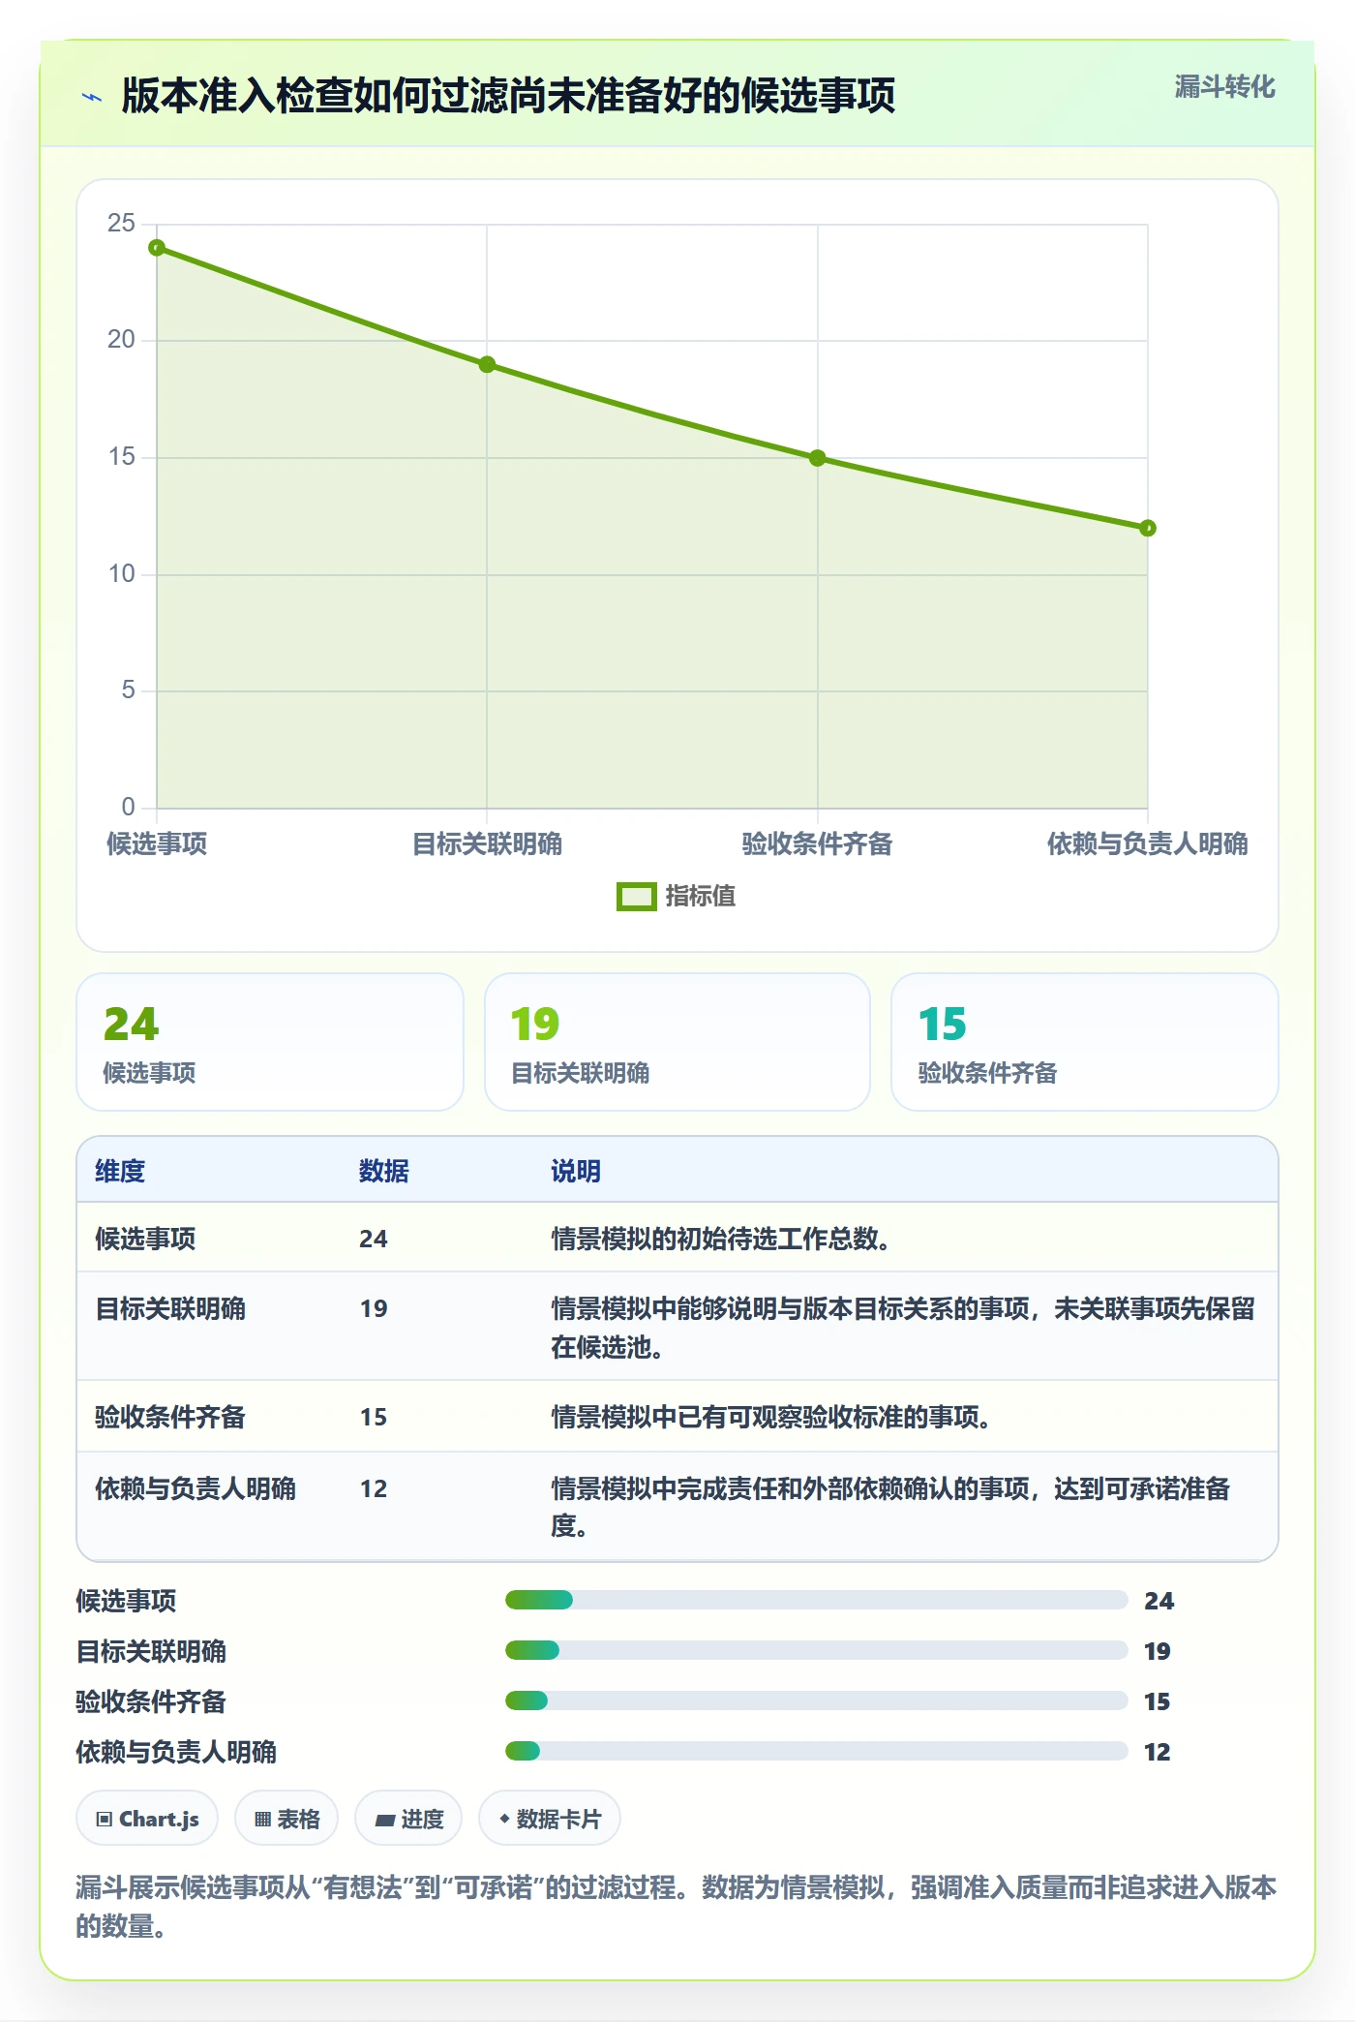This screenshot has height=2022, width=1355.
Task: Click the 目标关联明确 progress bar
Action: 816,1650
